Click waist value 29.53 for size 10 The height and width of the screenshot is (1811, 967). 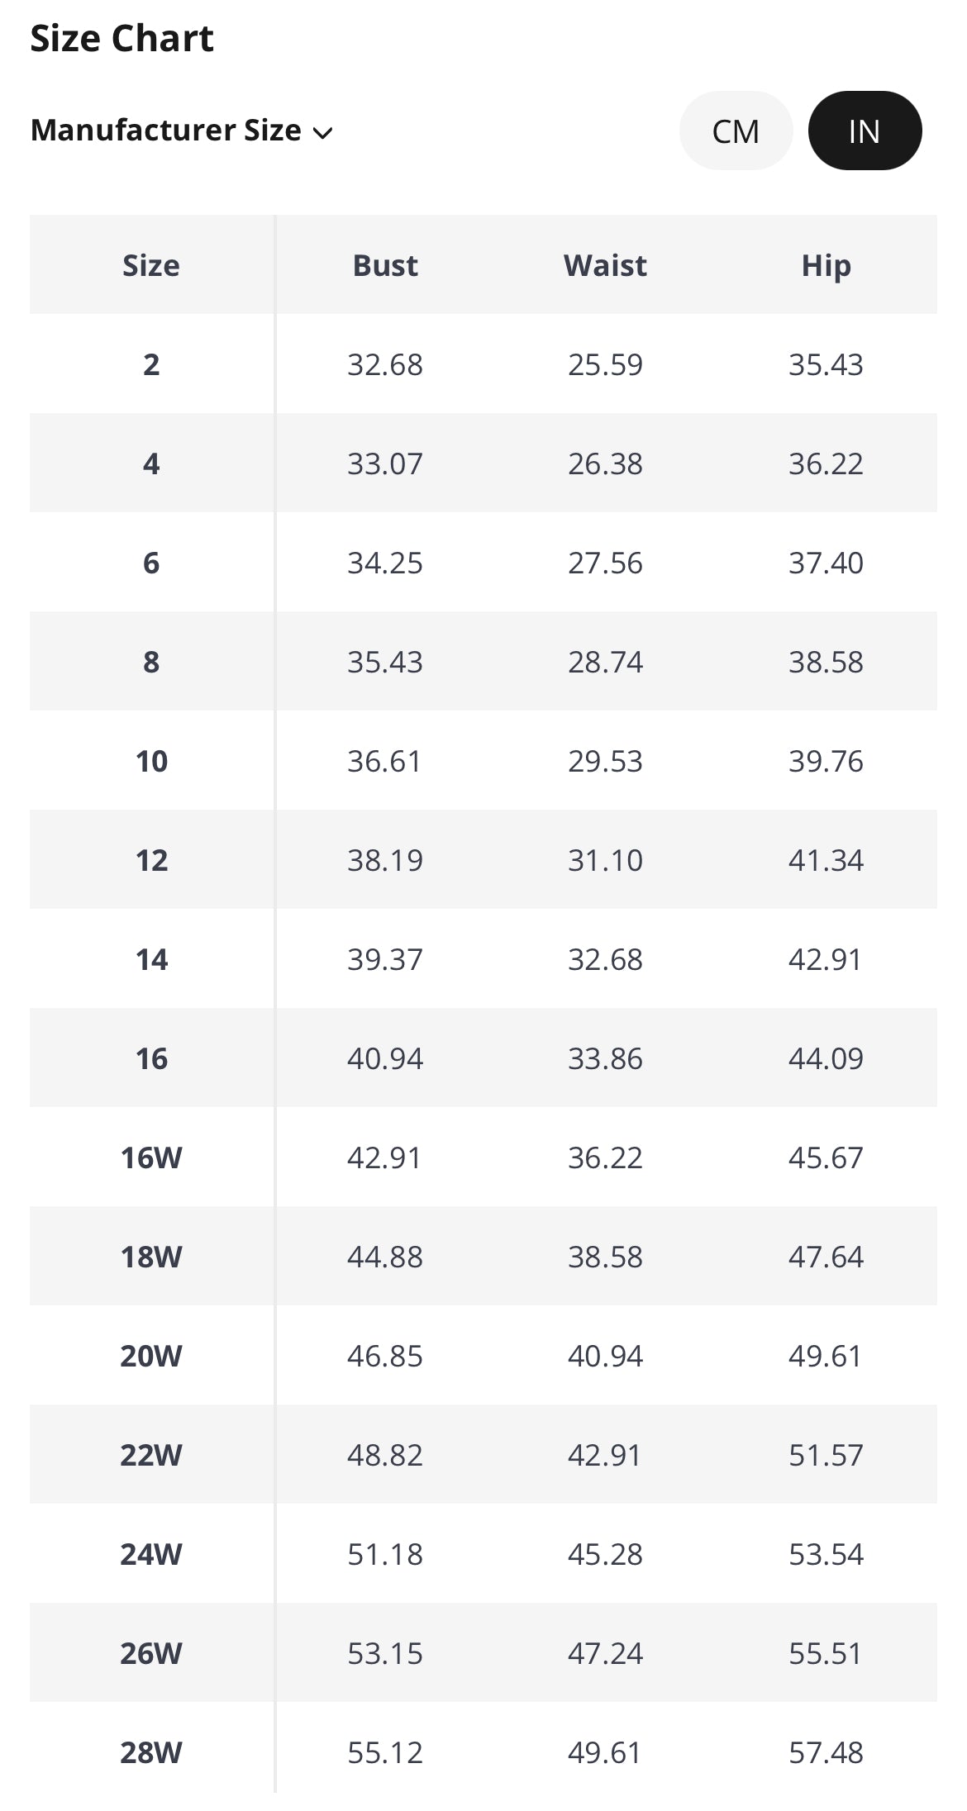605,761
